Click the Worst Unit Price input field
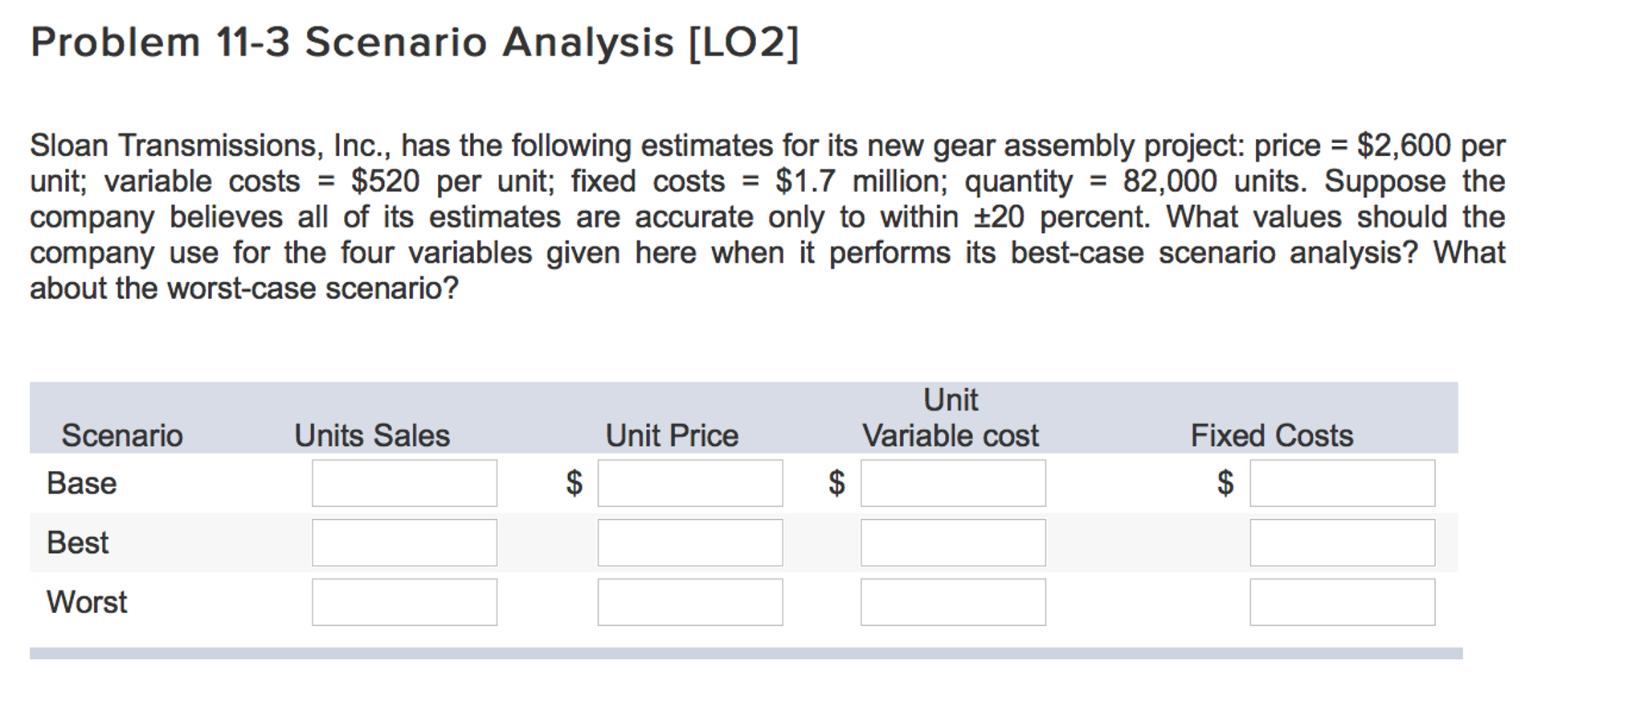This screenshot has width=1644, height=720. click(x=689, y=602)
